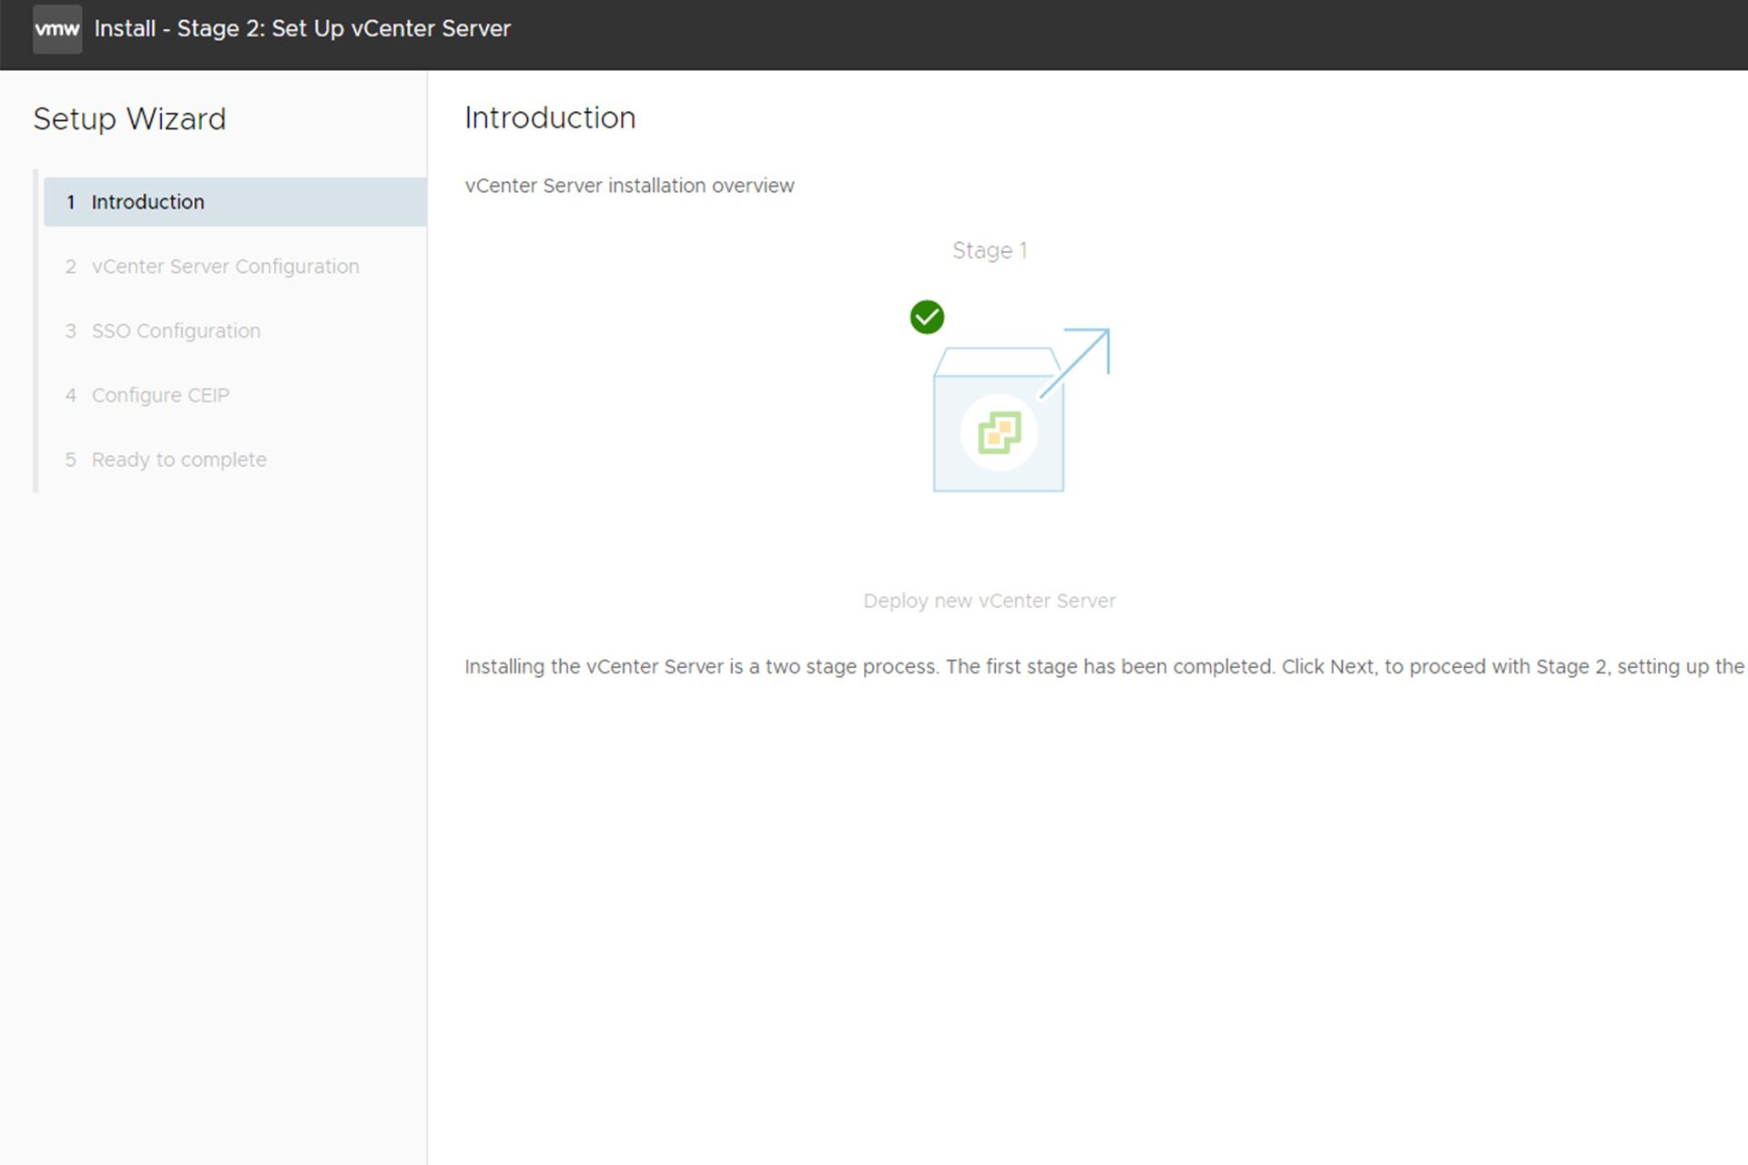The image size is (1748, 1165).
Task: Click the vCenter appliance box illustration
Action: click(999, 420)
